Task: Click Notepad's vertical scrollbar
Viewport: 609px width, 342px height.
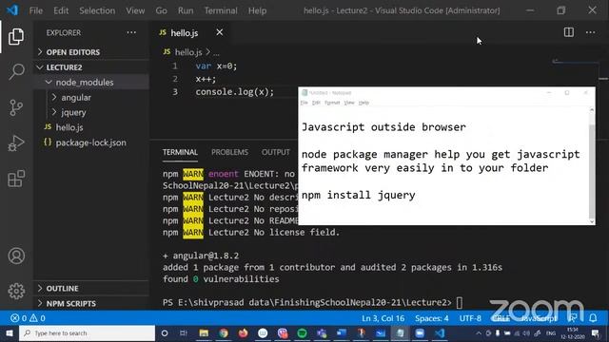Action: tap(592, 166)
